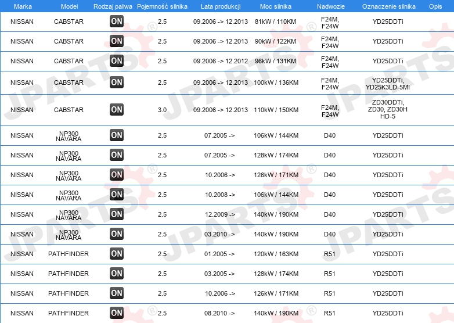The image size is (454, 323).
Task: Click the Rodzaj paliwa column header
Action: pyautogui.click(x=113, y=6)
